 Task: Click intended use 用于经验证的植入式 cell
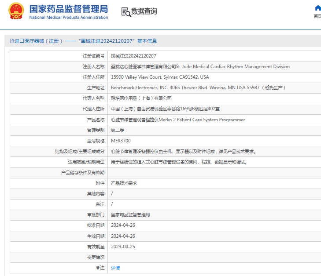pyautogui.click(x=179, y=162)
